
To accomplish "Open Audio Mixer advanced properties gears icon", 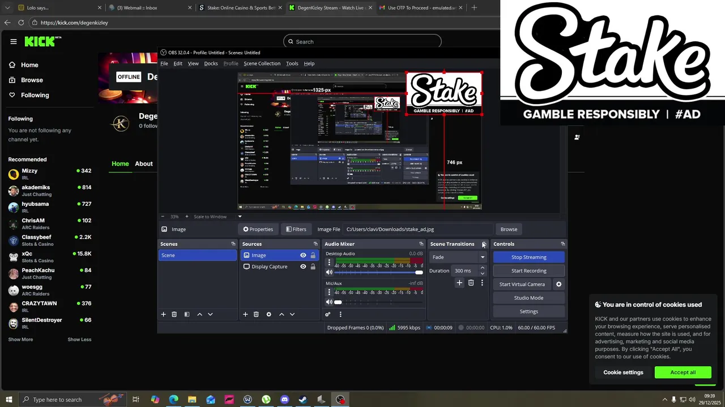I will 328,314.
